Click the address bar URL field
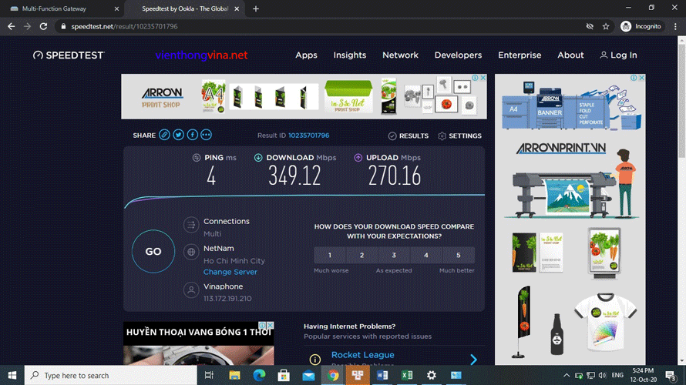The width and height of the screenshot is (686, 385). click(308, 26)
